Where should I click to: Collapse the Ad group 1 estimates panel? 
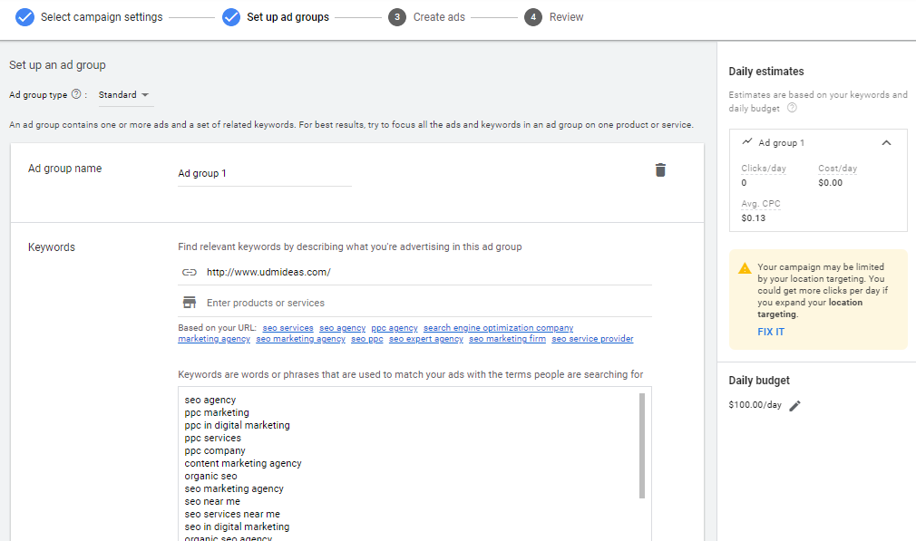point(886,143)
